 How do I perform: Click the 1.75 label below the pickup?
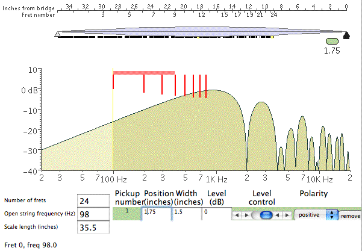coord(332,51)
